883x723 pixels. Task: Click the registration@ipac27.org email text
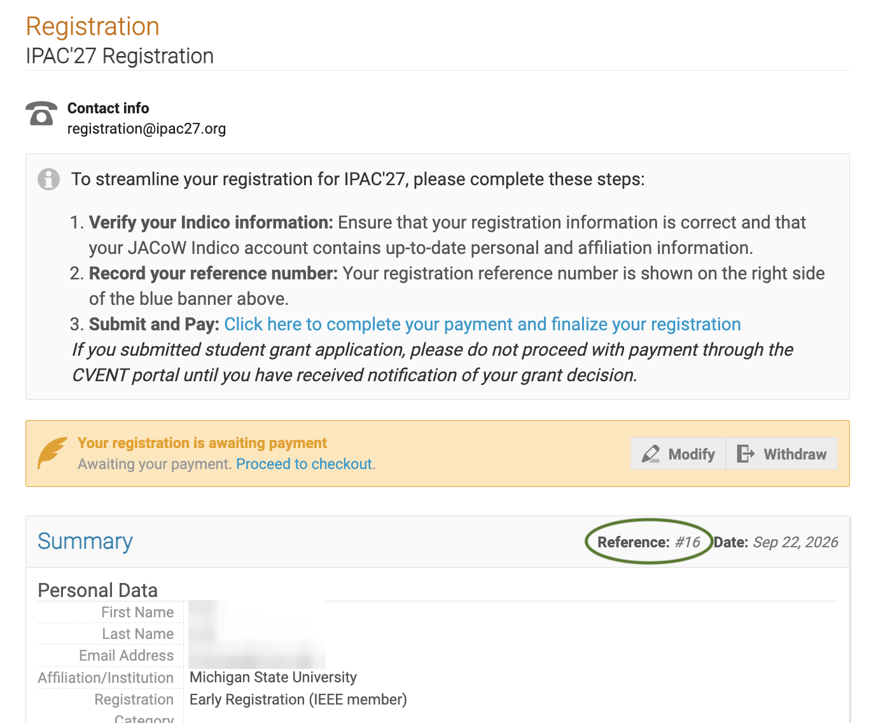pyautogui.click(x=146, y=129)
